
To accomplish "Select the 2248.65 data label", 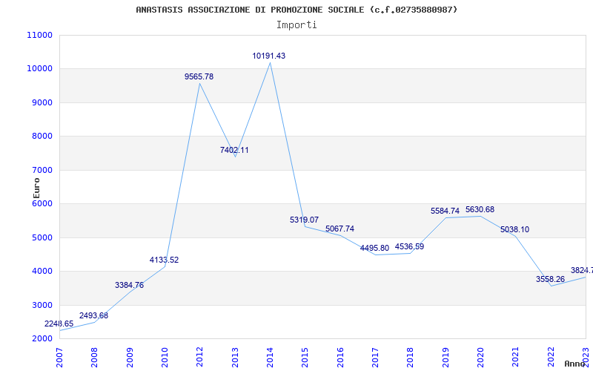I will (59, 324).
